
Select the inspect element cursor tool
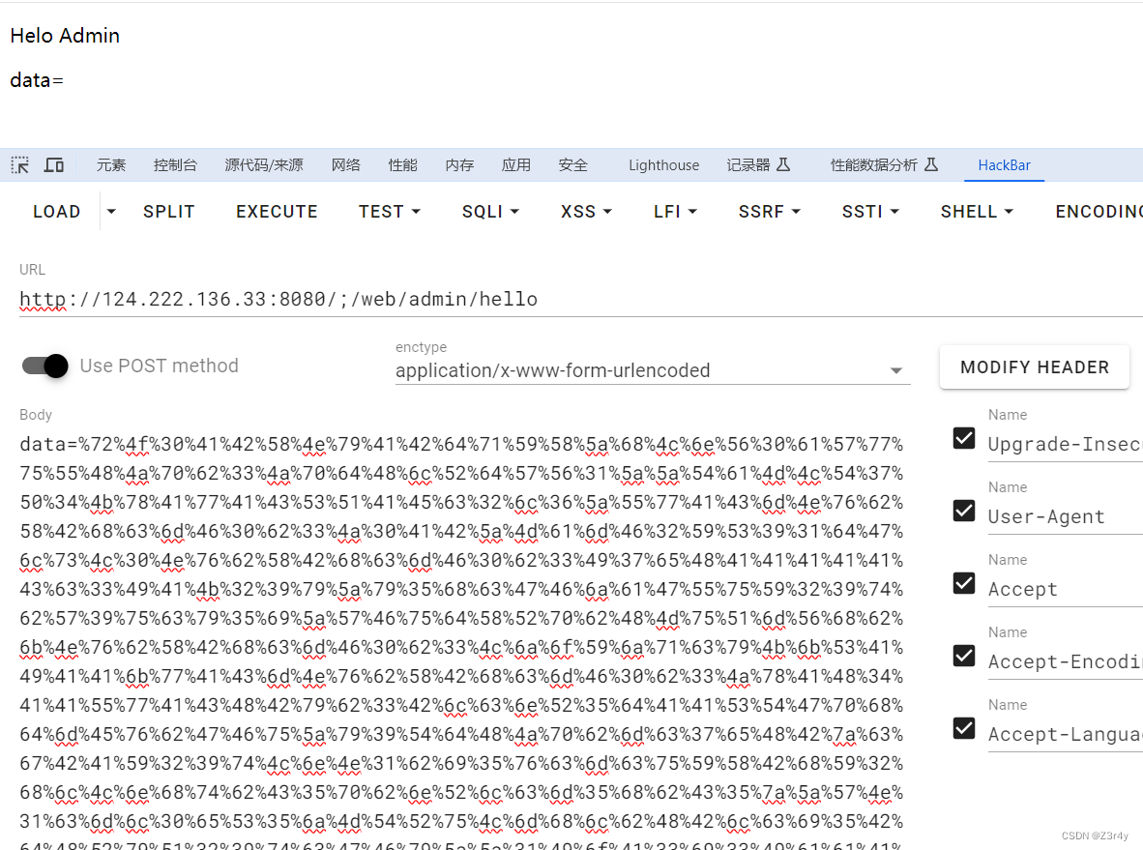click(19, 164)
